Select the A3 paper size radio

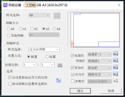click(x=44, y=29)
